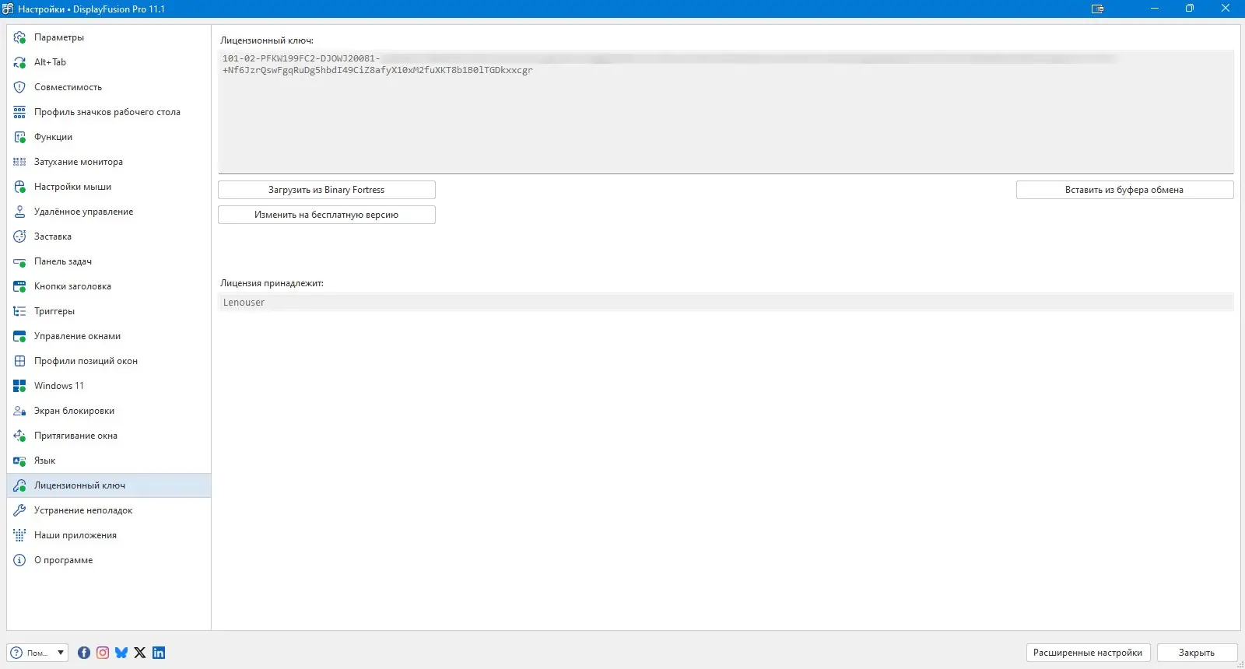This screenshot has height=669, width=1245.
Task: Click the Совместимость shield icon
Action: click(19, 87)
